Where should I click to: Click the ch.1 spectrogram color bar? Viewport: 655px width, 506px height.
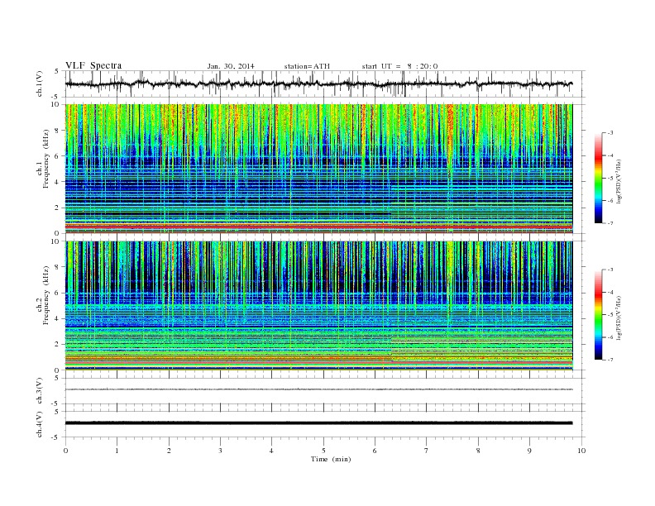[x=598, y=179]
